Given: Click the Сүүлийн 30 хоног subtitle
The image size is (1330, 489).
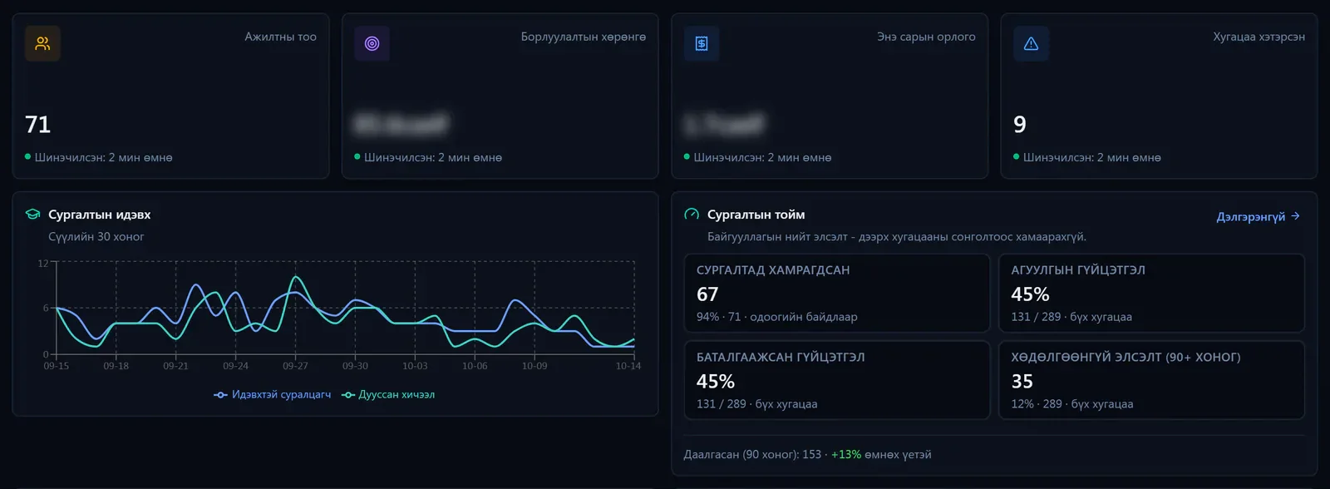Looking at the screenshot, I should (x=96, y=237).
